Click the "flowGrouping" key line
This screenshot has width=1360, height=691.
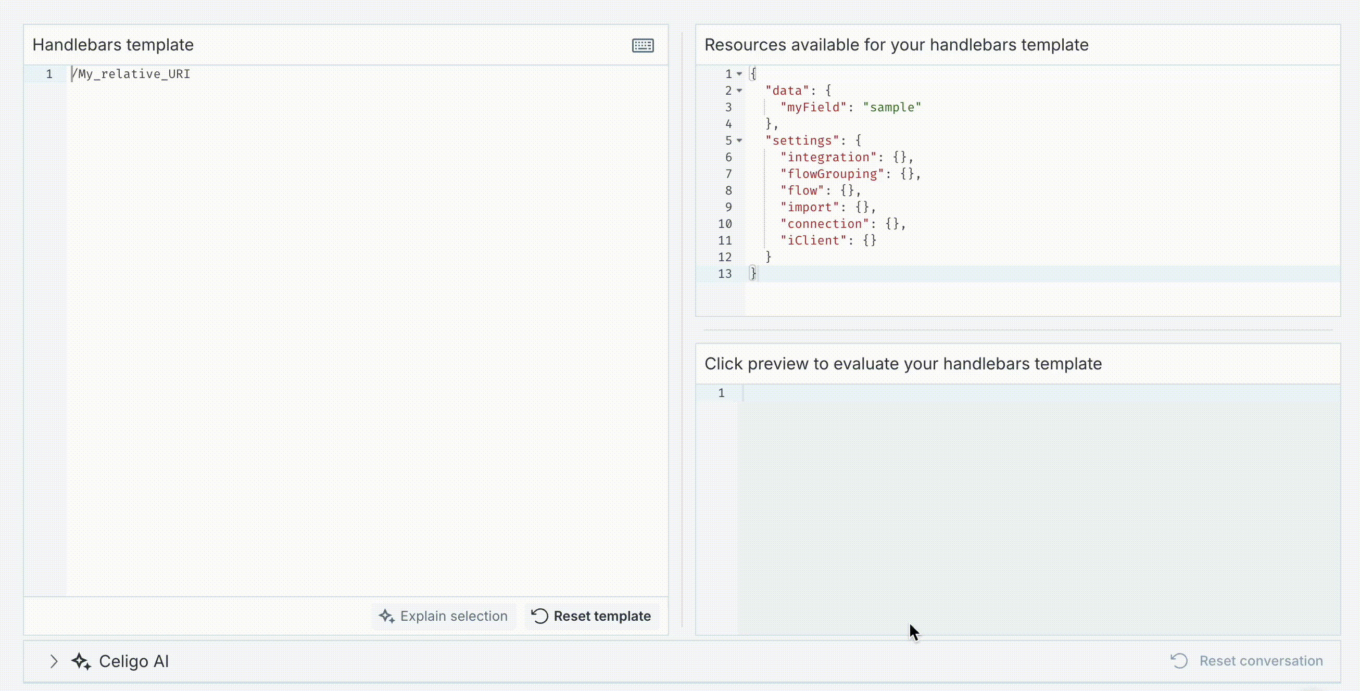coord(851,174)
